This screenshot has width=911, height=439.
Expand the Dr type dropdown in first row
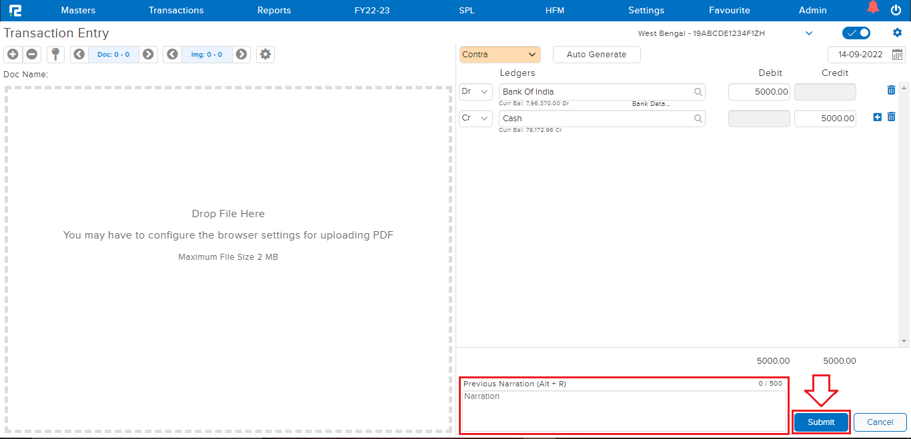(476, 92)
